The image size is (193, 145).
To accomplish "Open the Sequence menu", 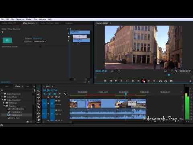I will (x=20, y=19).
